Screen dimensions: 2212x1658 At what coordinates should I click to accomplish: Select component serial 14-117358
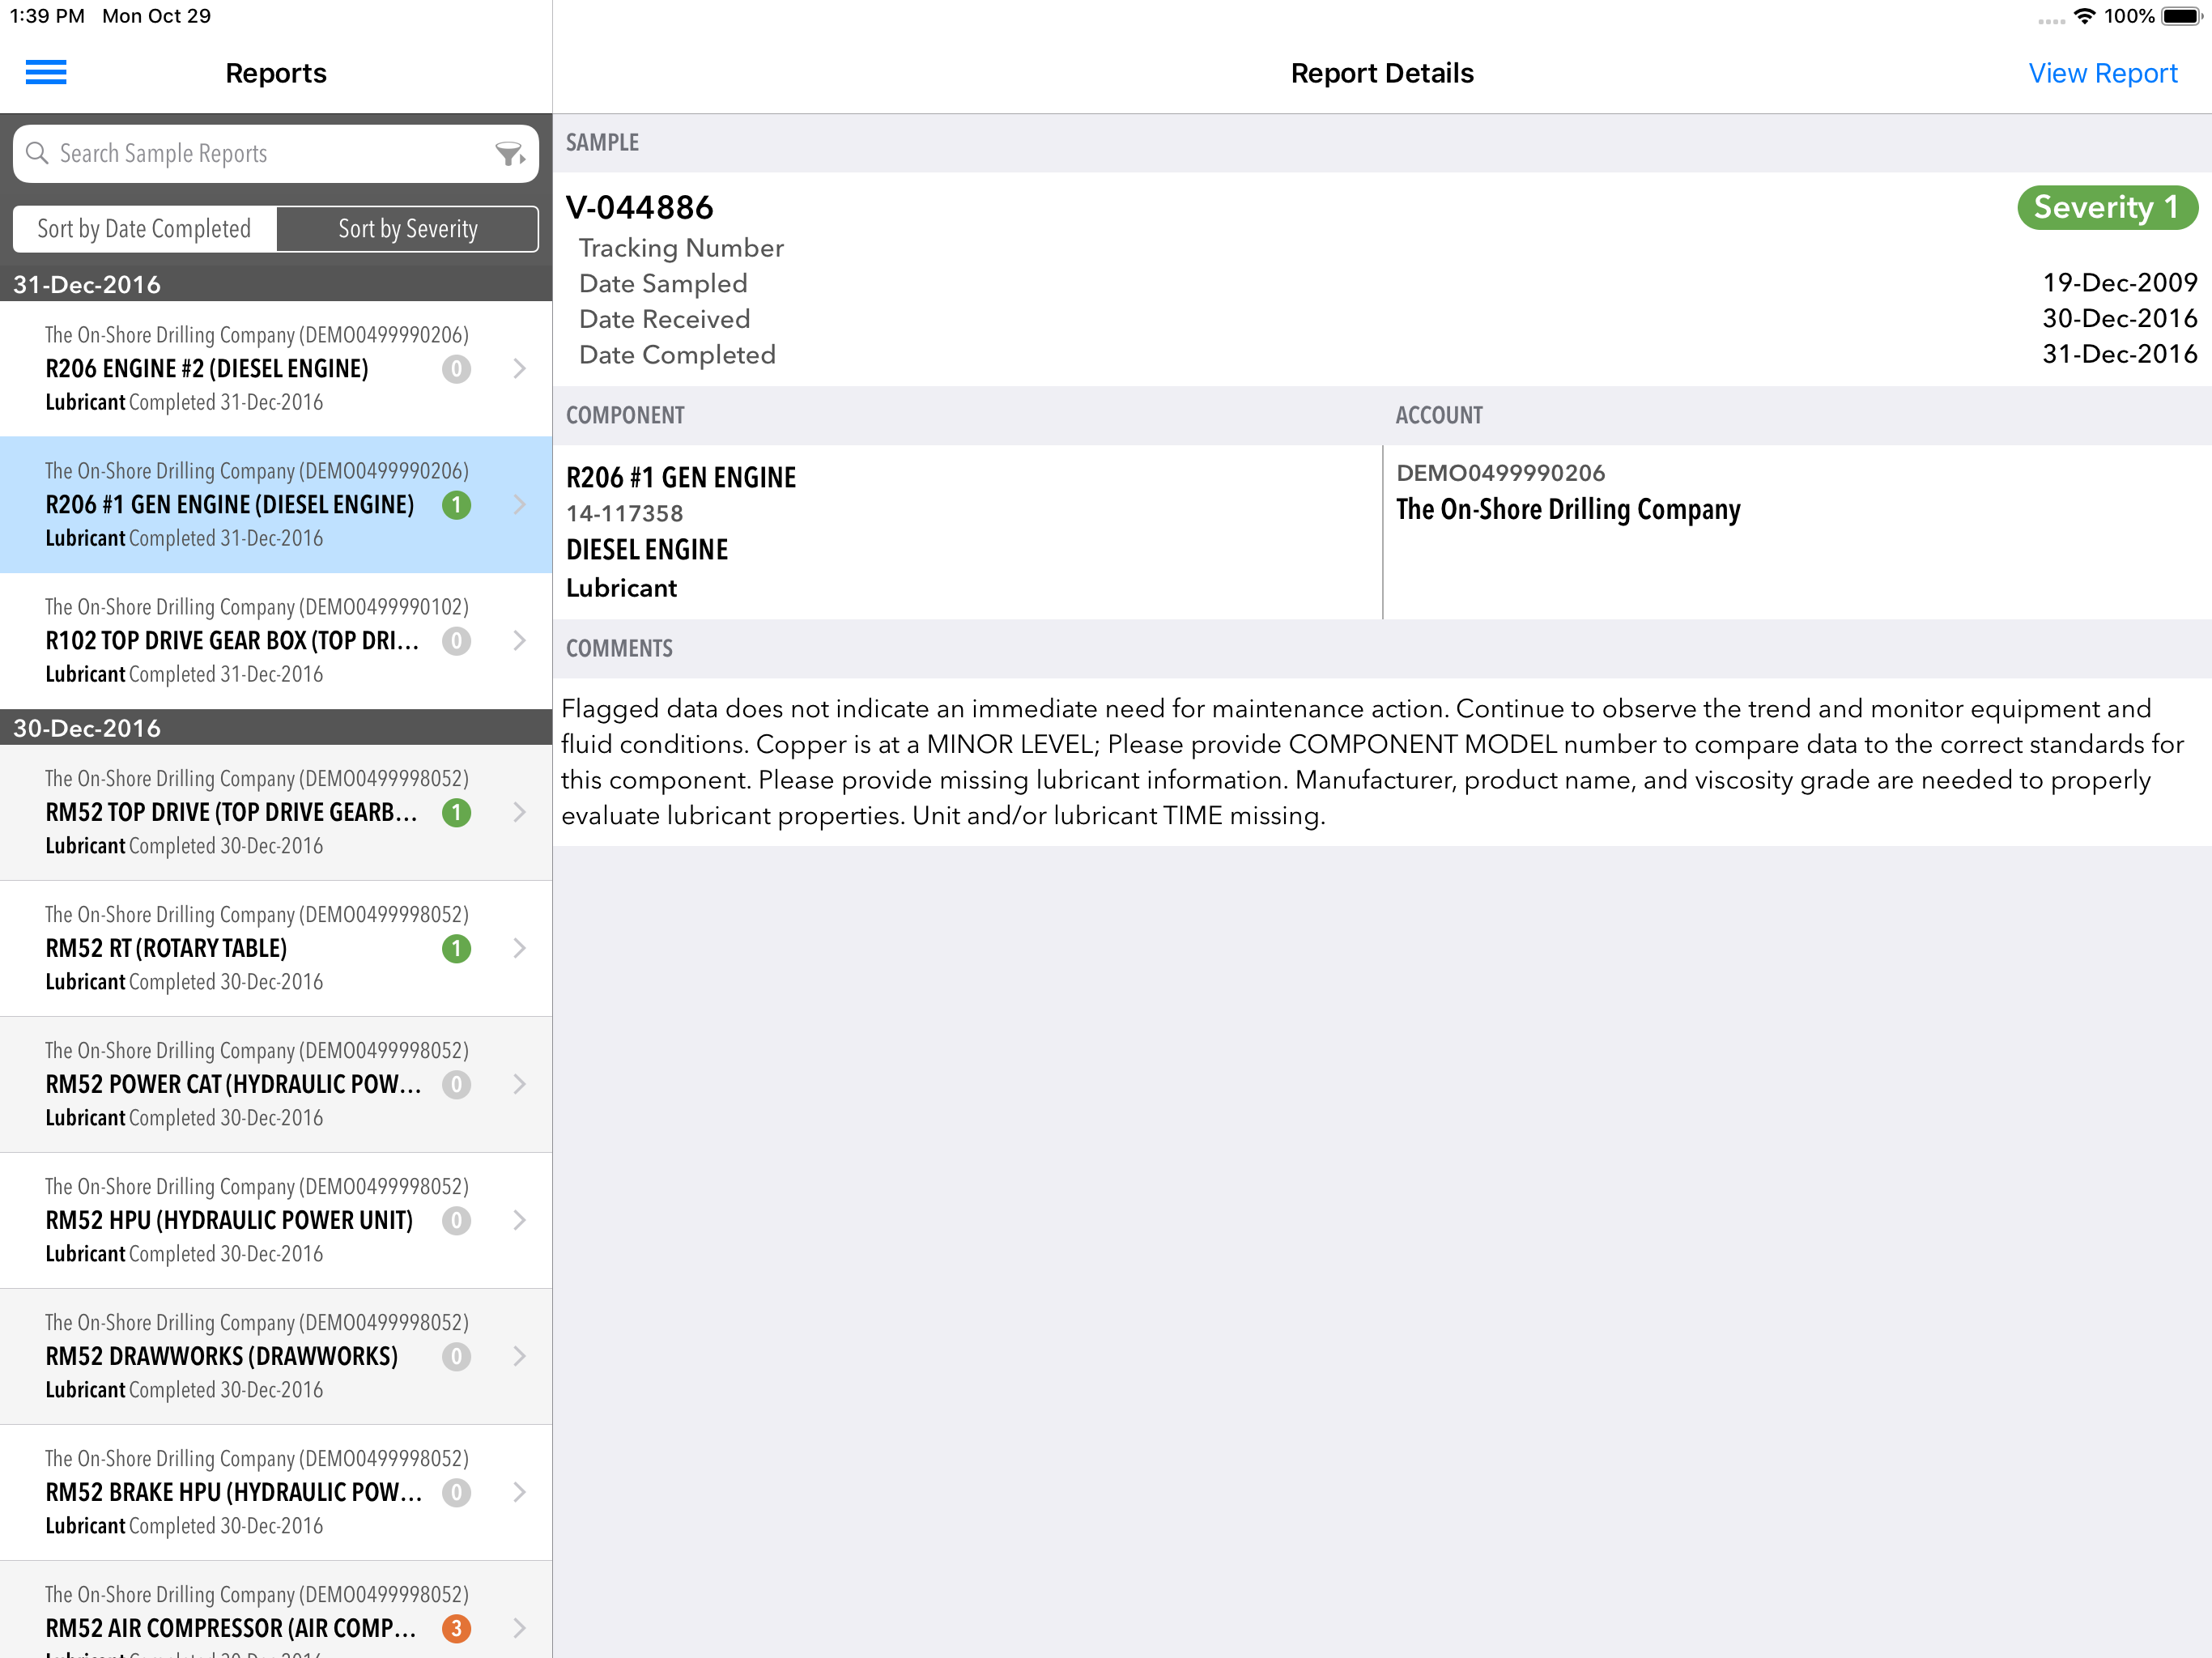pyautogui.click(x=625, y=513)
